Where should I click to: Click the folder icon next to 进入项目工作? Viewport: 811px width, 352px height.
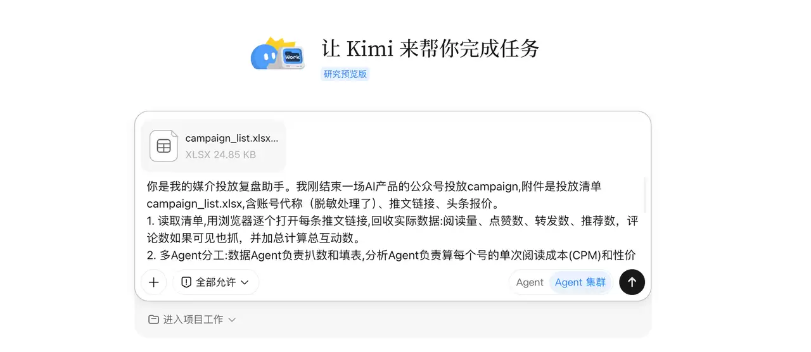coord(153,320)
